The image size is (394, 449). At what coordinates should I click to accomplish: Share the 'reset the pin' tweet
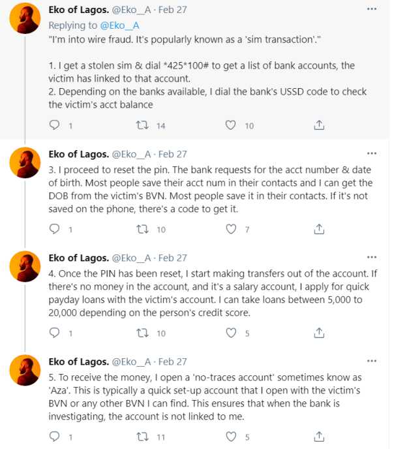[319, 229]
